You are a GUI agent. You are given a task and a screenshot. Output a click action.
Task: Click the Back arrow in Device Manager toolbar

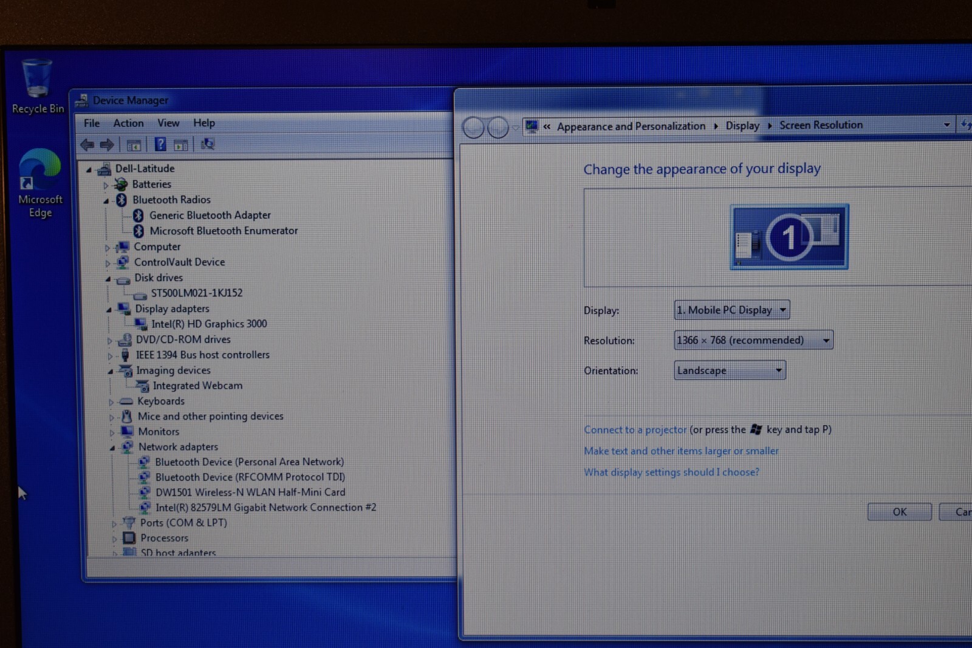pyautogui.click(x=87, y=145)
